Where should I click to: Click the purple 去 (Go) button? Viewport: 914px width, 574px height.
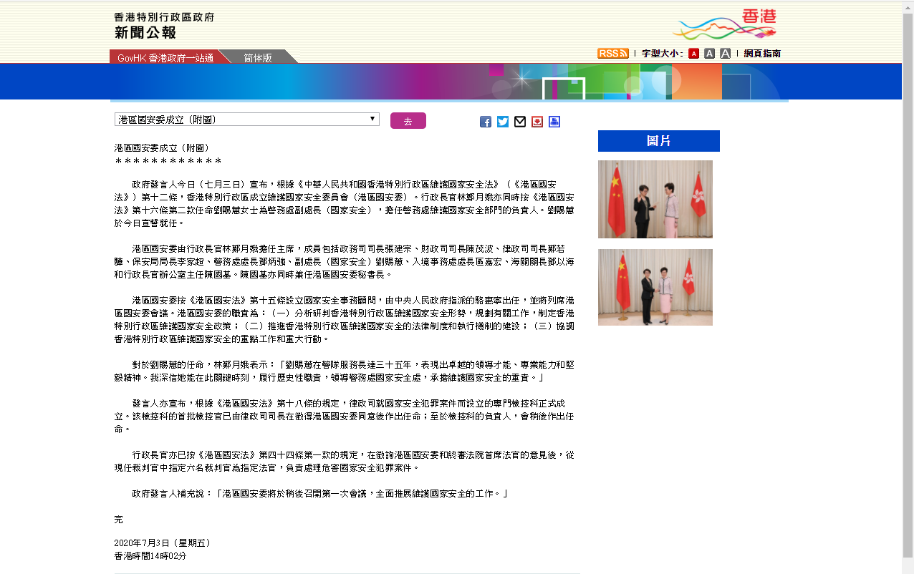(408, 121)
